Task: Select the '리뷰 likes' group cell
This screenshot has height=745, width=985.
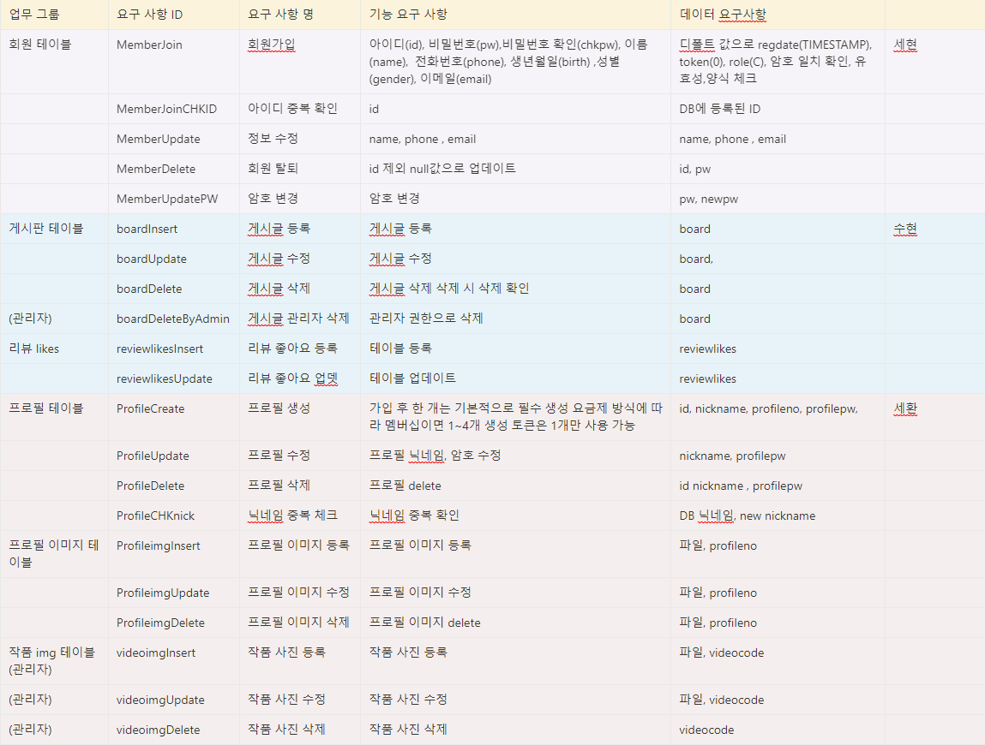Action: pos(54,349)
